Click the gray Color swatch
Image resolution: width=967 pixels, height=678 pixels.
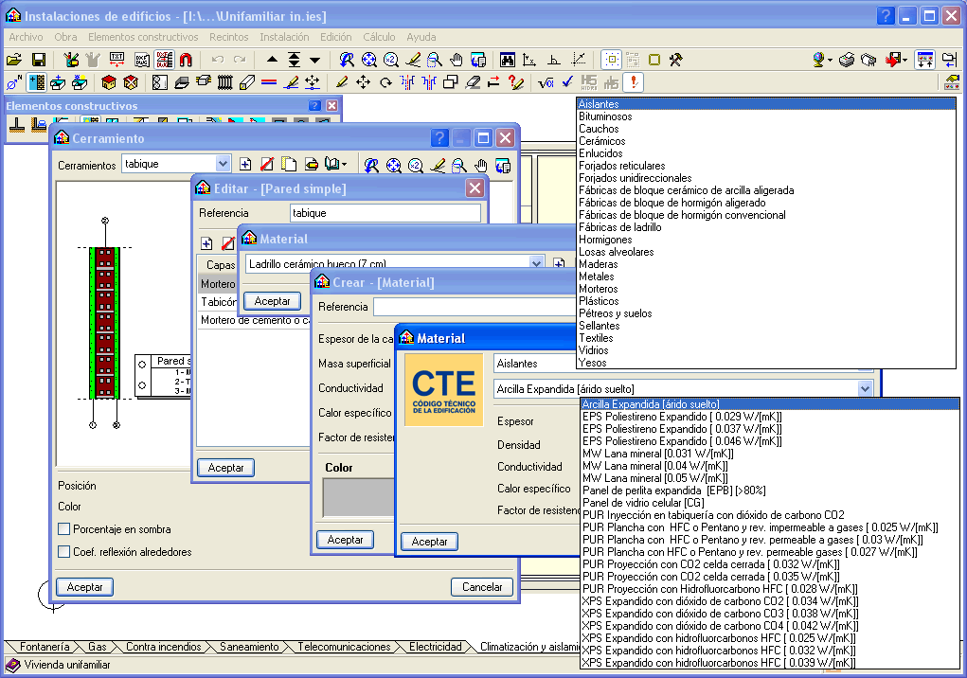(x=358, y=497)
